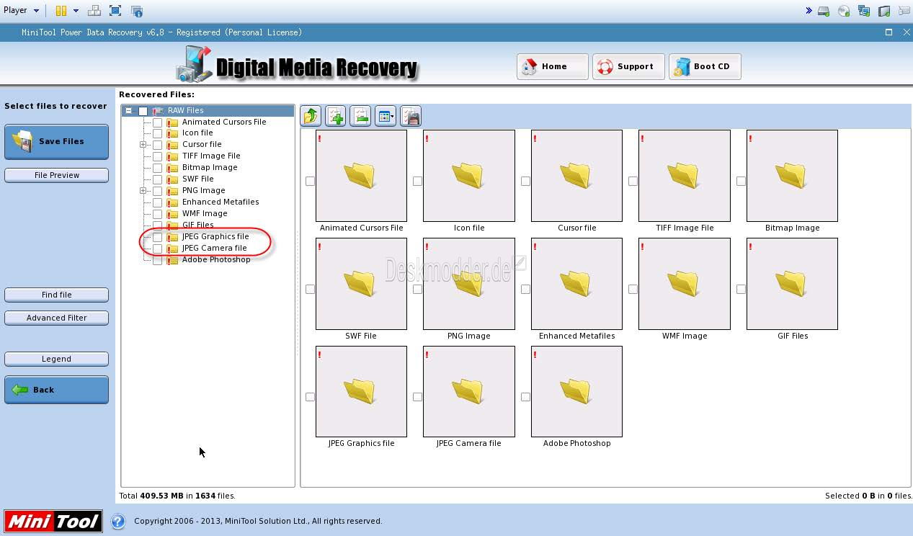Click the double chevron in Player bar
Screen dimensions: 913x536
point(809,11)
